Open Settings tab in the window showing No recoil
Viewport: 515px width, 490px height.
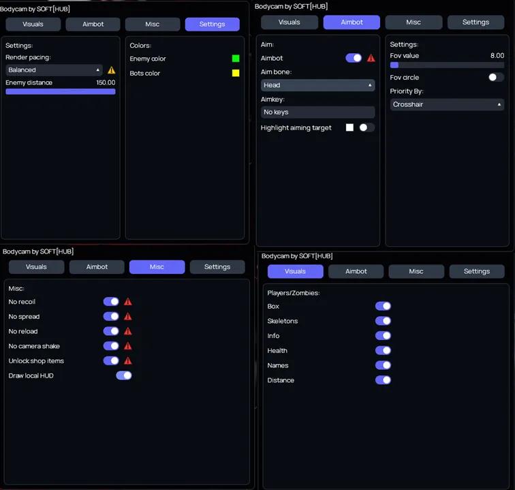pyautogui.click(x=217, y=267)
